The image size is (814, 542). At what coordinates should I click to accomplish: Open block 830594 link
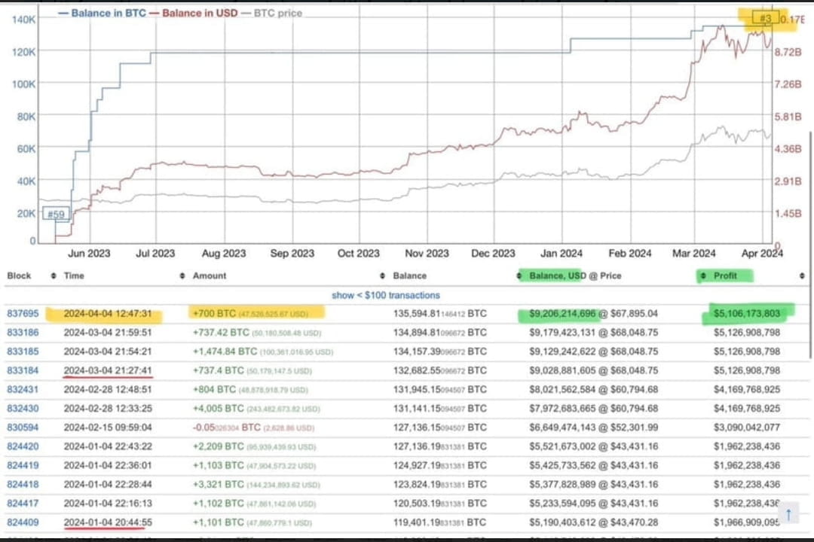[x=23, y=428]
